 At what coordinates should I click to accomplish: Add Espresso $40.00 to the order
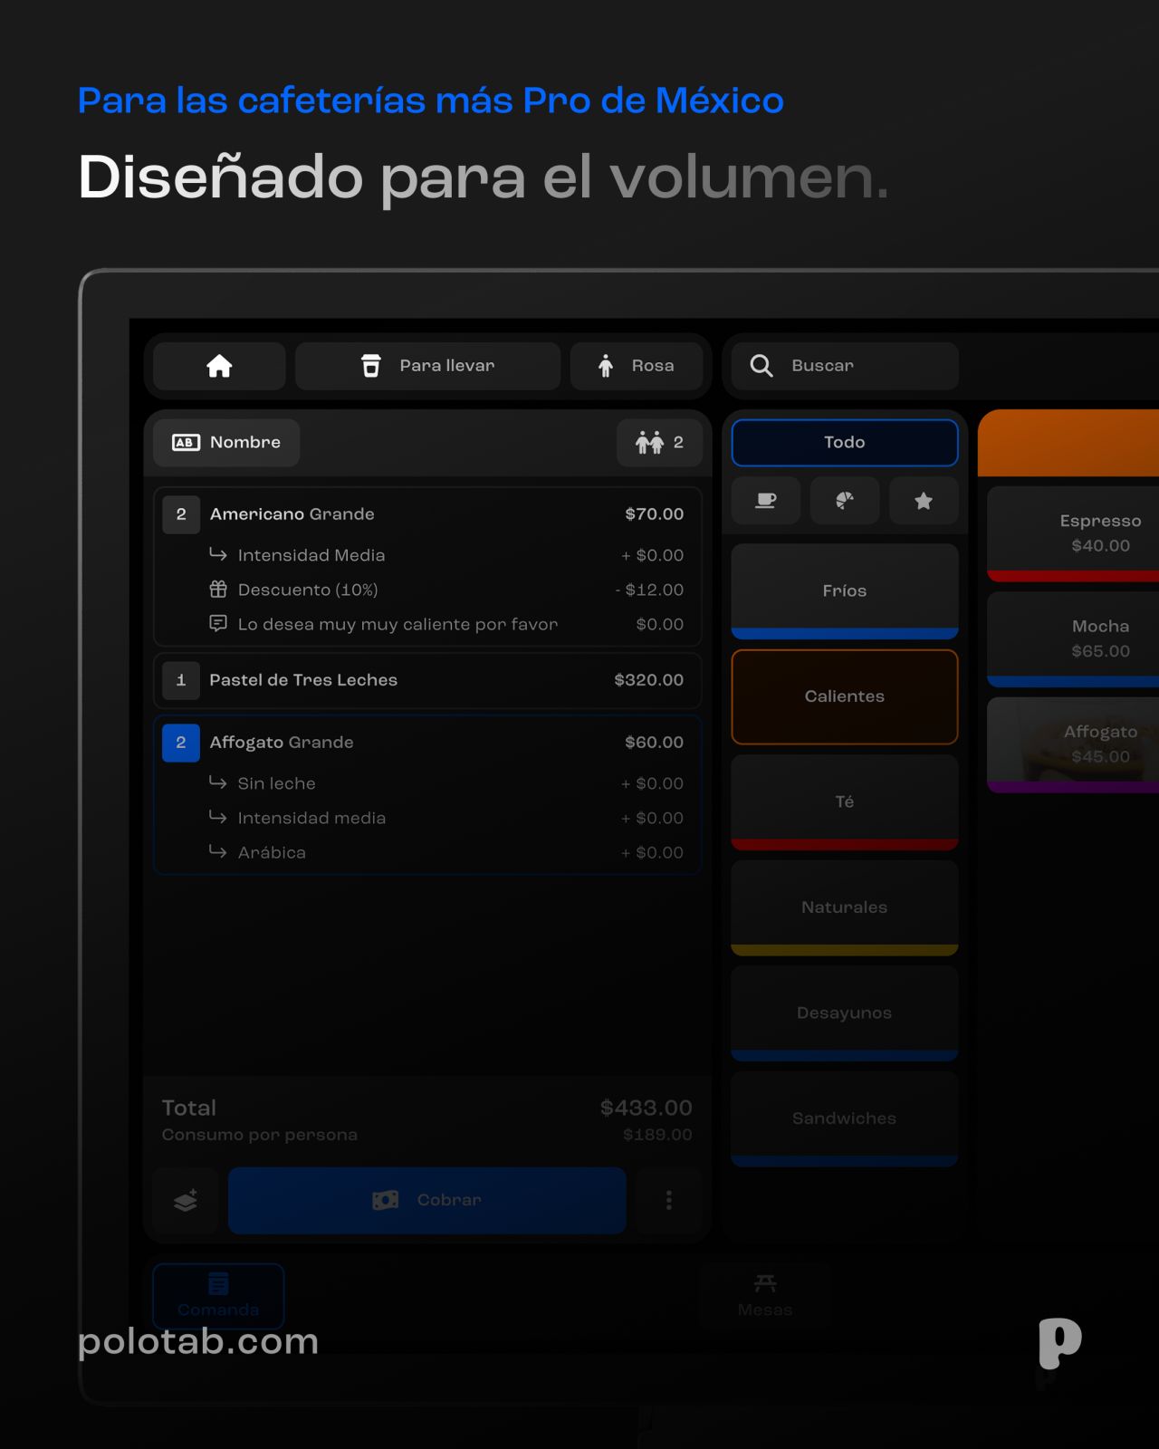coord(1073,534)
